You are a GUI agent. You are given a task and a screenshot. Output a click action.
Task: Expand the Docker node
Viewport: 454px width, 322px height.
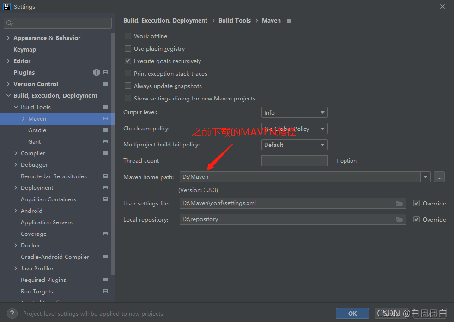click(16, 245)
